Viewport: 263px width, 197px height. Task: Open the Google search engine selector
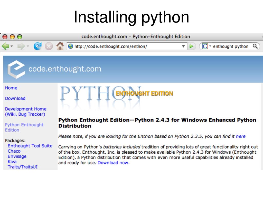206,46
